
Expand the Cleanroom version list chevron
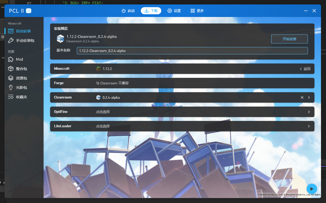pyautogui.click(x=309, y=97)
